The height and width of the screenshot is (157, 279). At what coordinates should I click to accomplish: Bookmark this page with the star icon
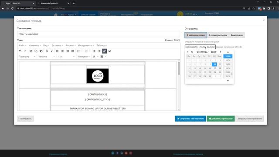click(254, 8)
